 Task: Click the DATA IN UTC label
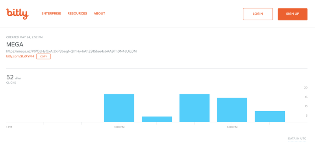297,138
